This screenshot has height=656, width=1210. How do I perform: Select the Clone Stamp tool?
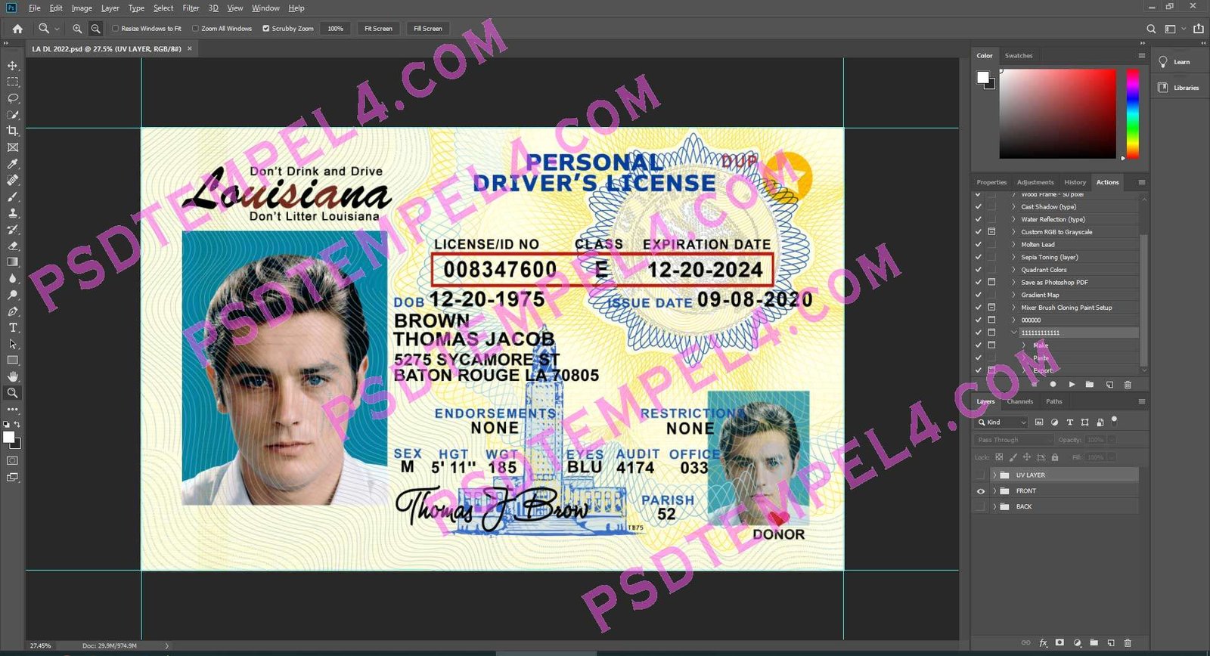(13, 213)
